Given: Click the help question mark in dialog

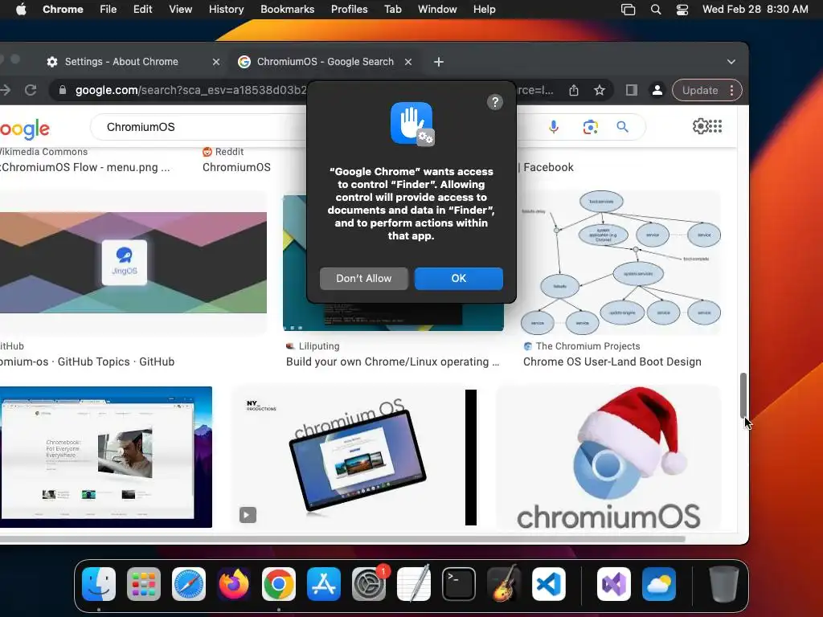Looking at the screenshot, I should pyautogui.click(x=495, y=102).
